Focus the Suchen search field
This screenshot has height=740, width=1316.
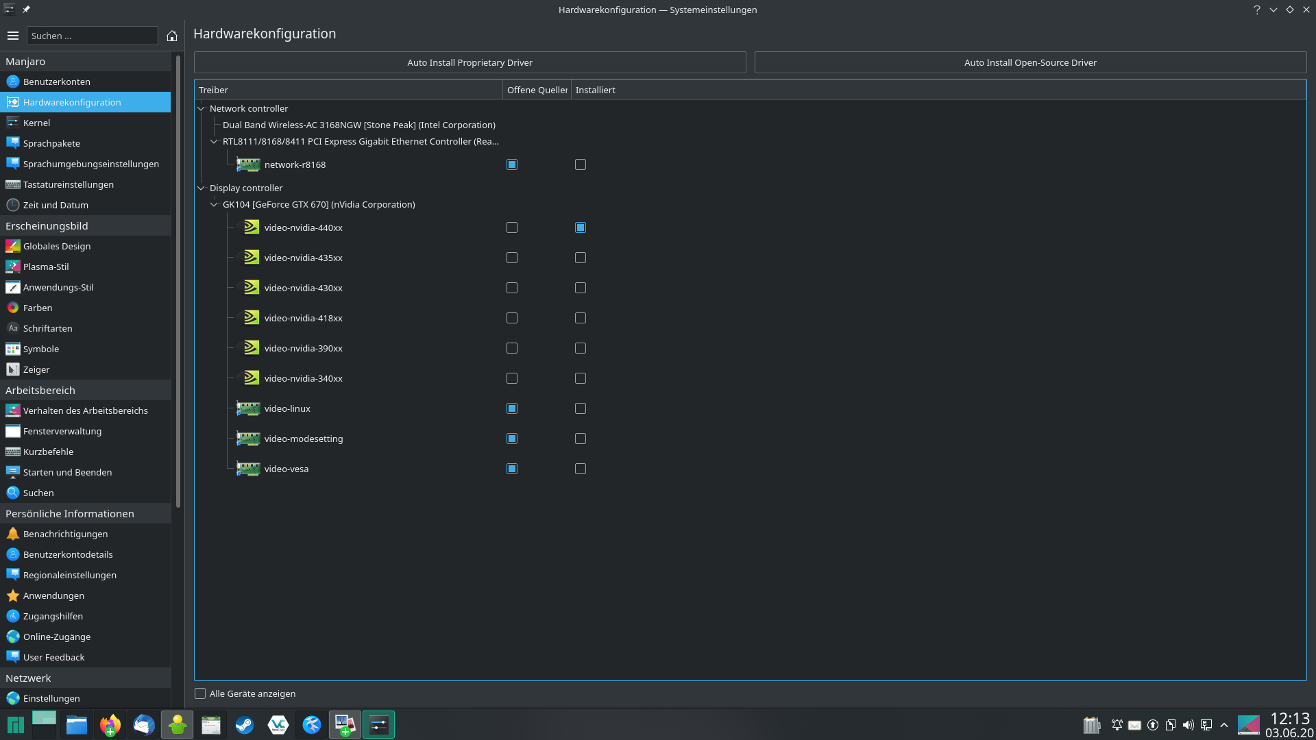[x=92, y=36]
